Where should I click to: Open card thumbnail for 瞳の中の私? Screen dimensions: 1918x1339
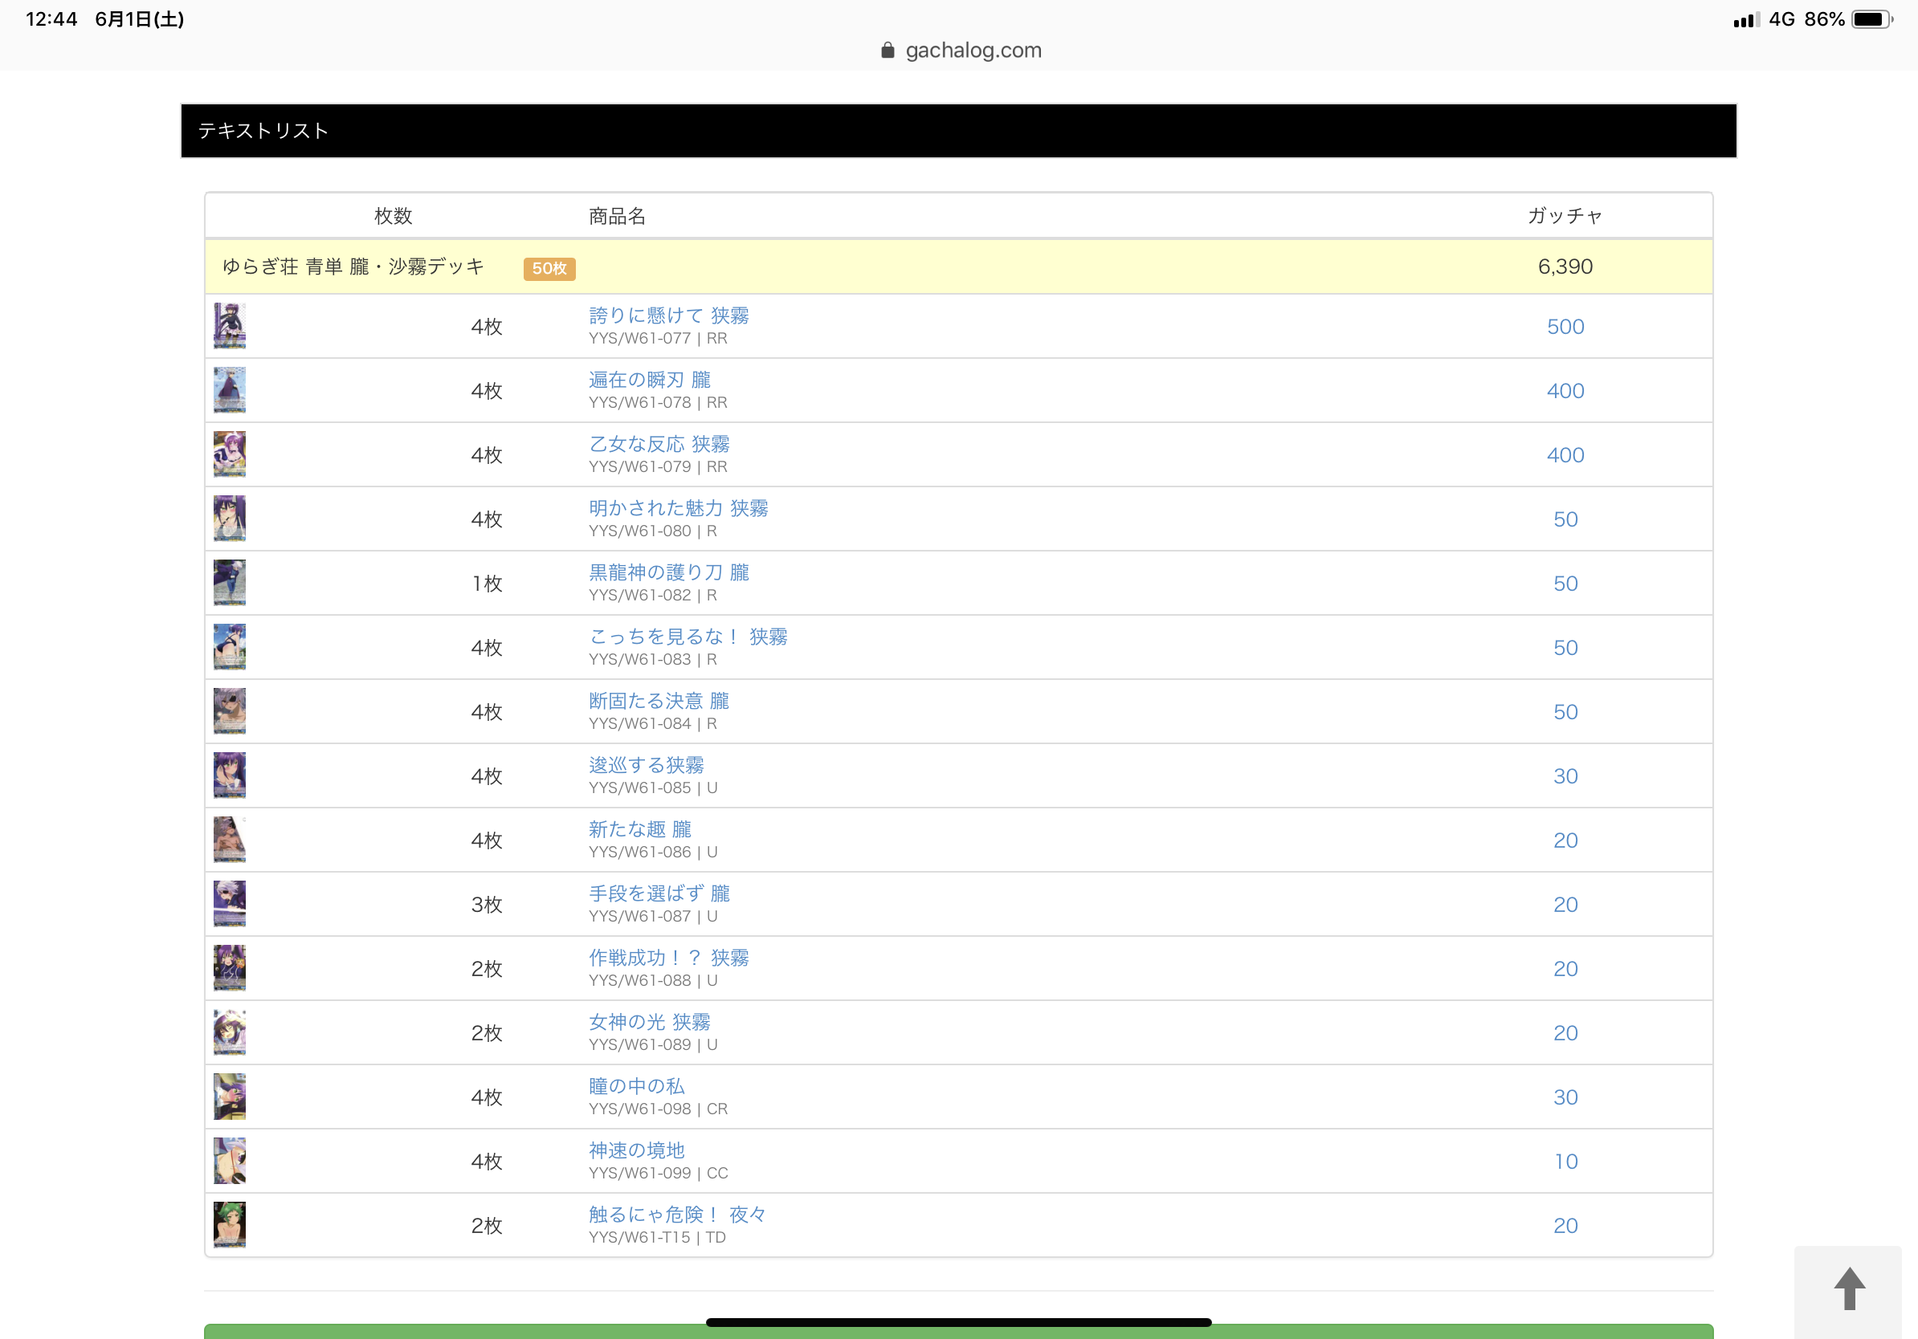(x=230, y=1097)
